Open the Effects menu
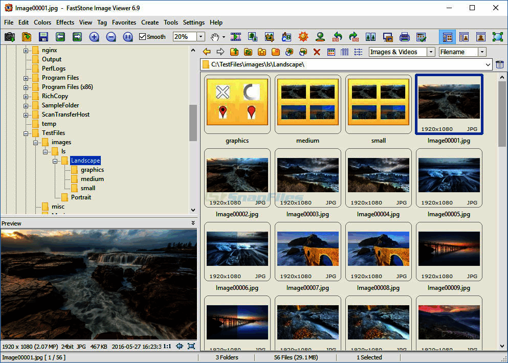 click(x=65, y=22)
